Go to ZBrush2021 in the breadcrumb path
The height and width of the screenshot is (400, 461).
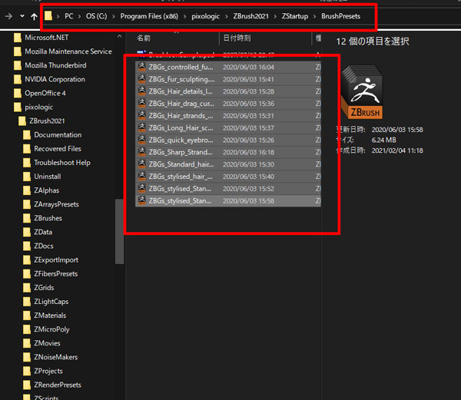[x=250, y=16]
